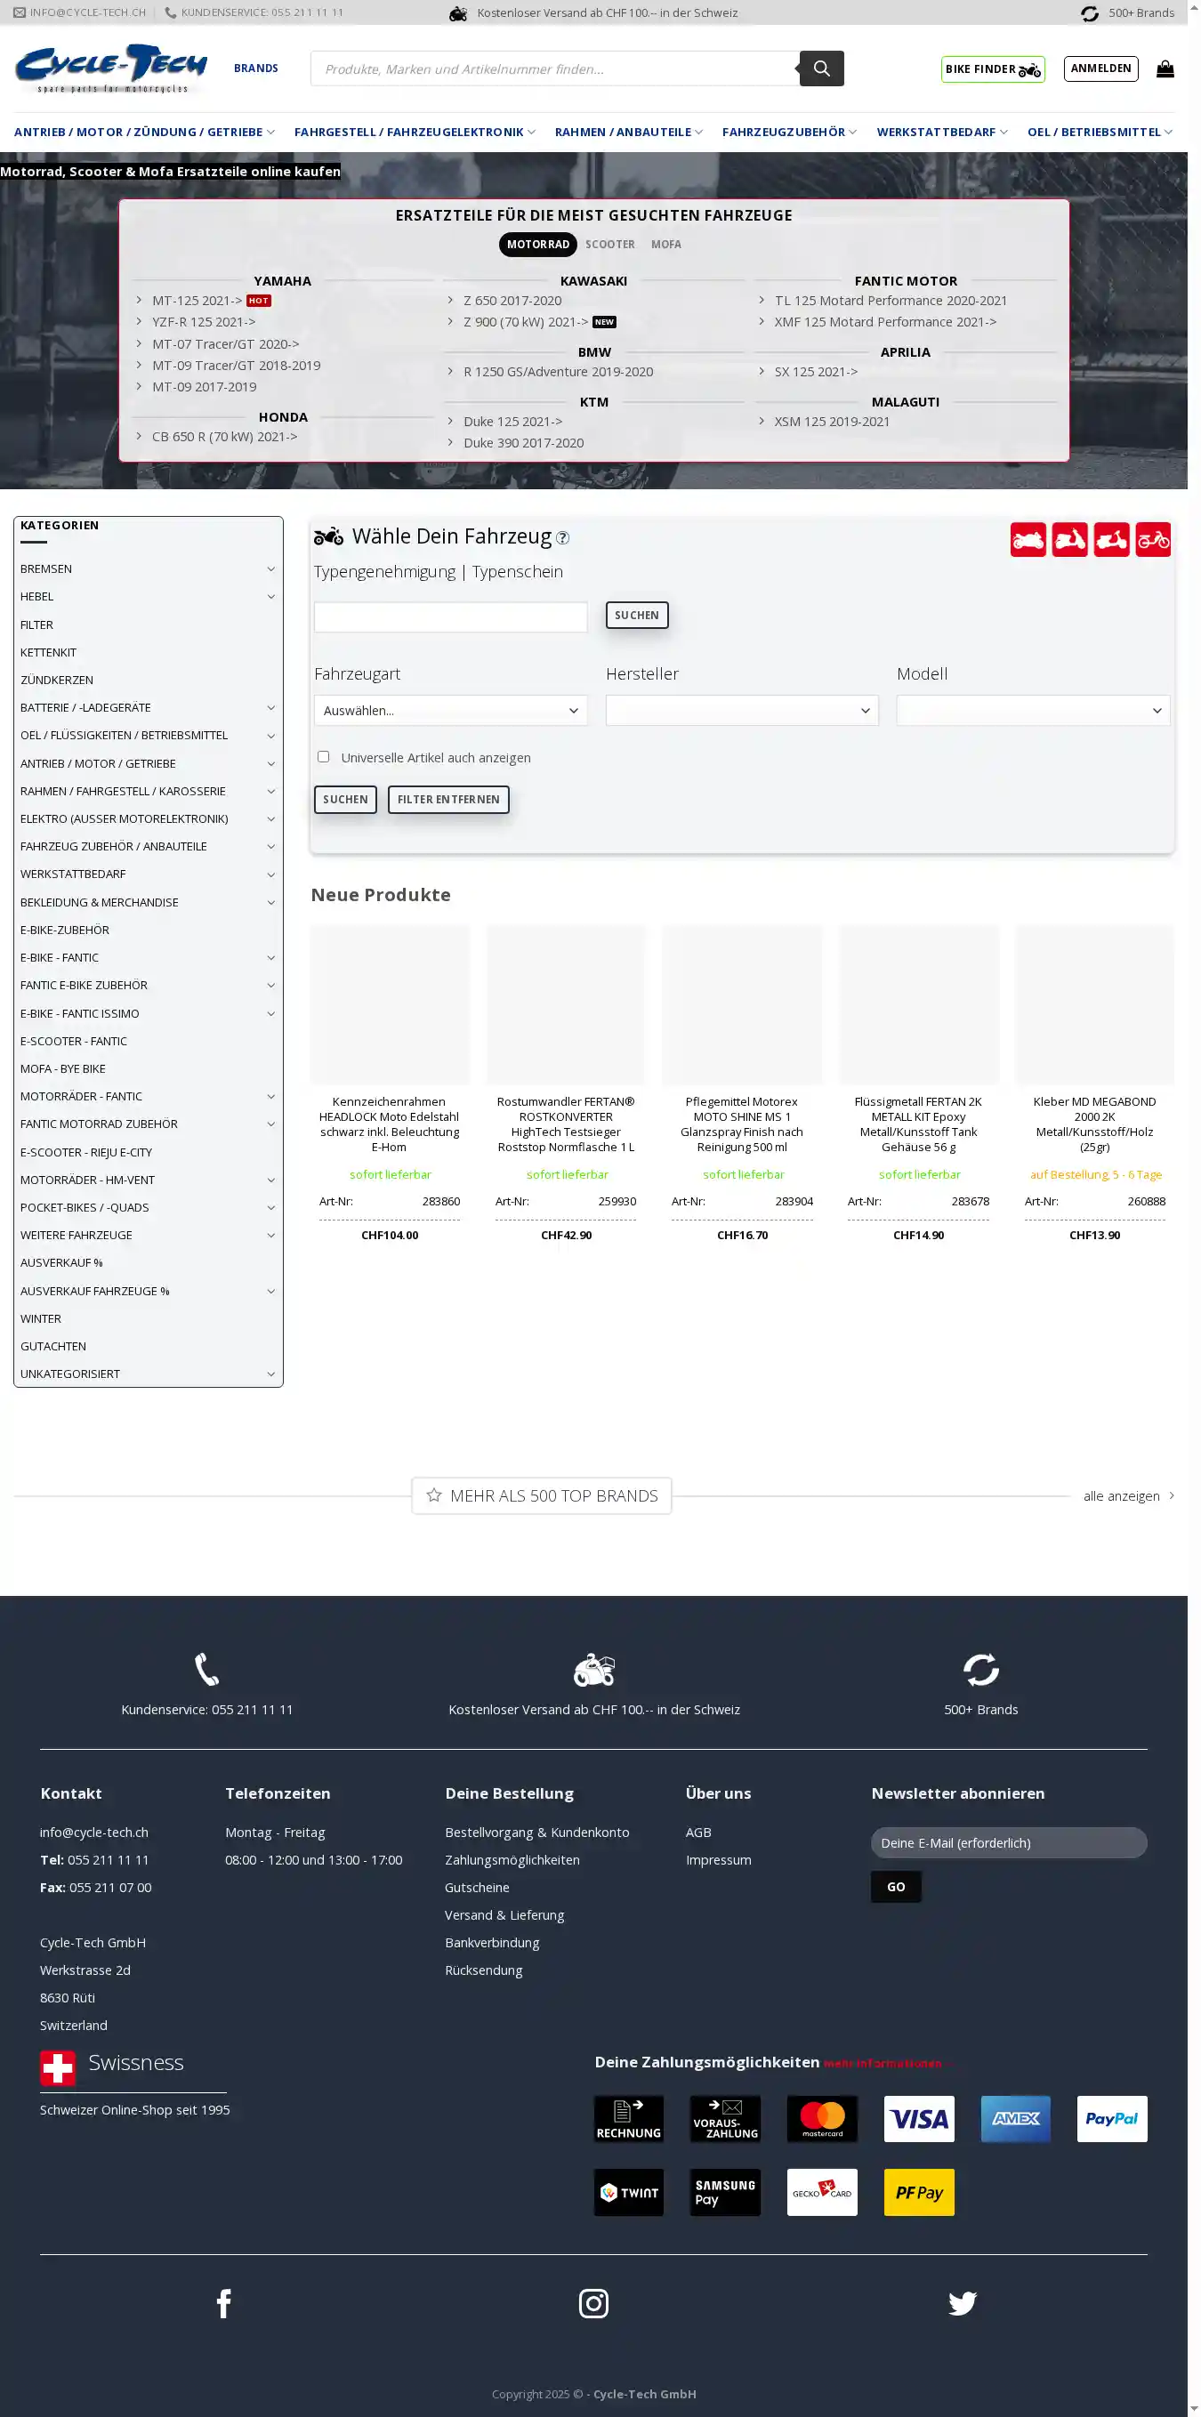This screenshot has width=1201, height=2417.
Task: Open the Instagram icon in footer
Action: [593, 2303]
